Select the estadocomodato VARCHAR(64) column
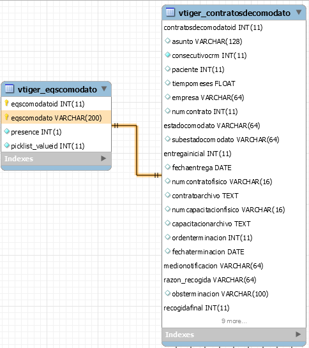The width and height of the screenshot is (309, 348). 211,126
